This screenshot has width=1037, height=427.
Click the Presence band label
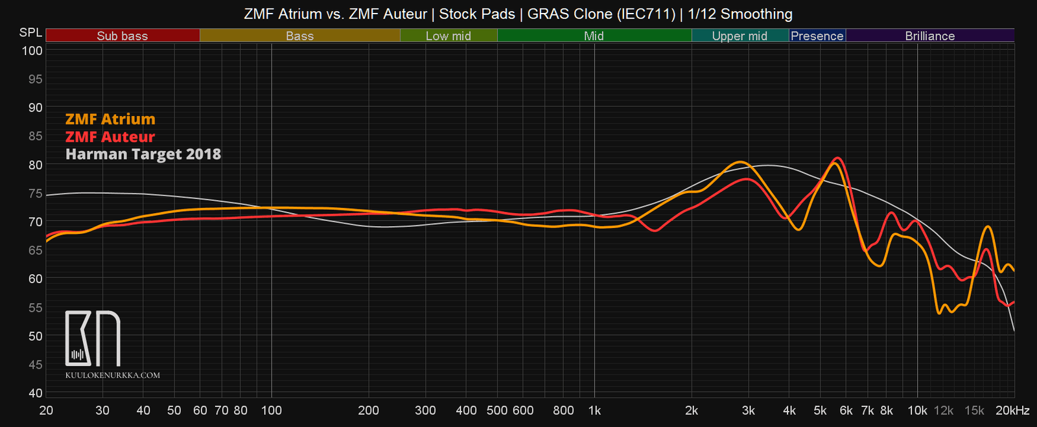pyautogui.click(x=817, y=36)
